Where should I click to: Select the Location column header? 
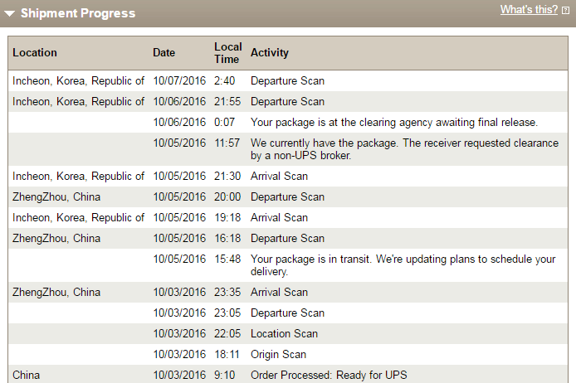click(x=35, y=52)
